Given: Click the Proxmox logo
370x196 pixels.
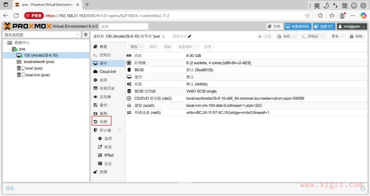Looking at the screenshot, I should click(27, 26).
